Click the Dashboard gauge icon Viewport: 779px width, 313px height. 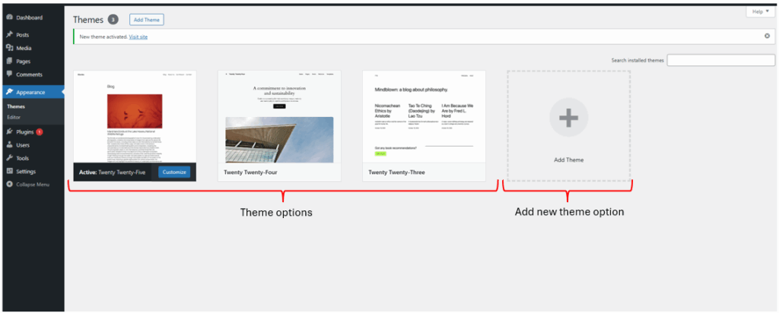click(9, 17)
